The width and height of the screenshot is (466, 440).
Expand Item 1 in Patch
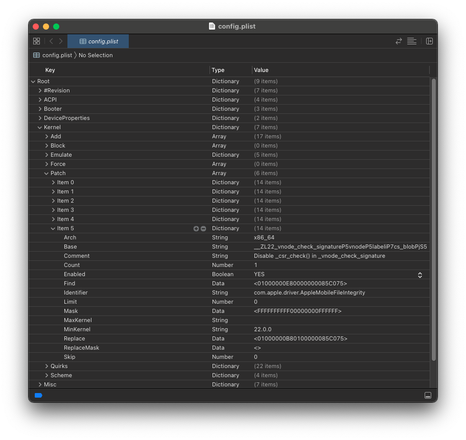coord(53,192)
